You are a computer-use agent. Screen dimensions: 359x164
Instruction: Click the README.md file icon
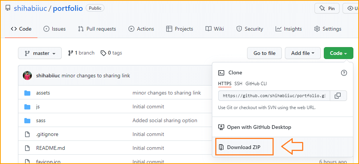(x=27, y=148)
